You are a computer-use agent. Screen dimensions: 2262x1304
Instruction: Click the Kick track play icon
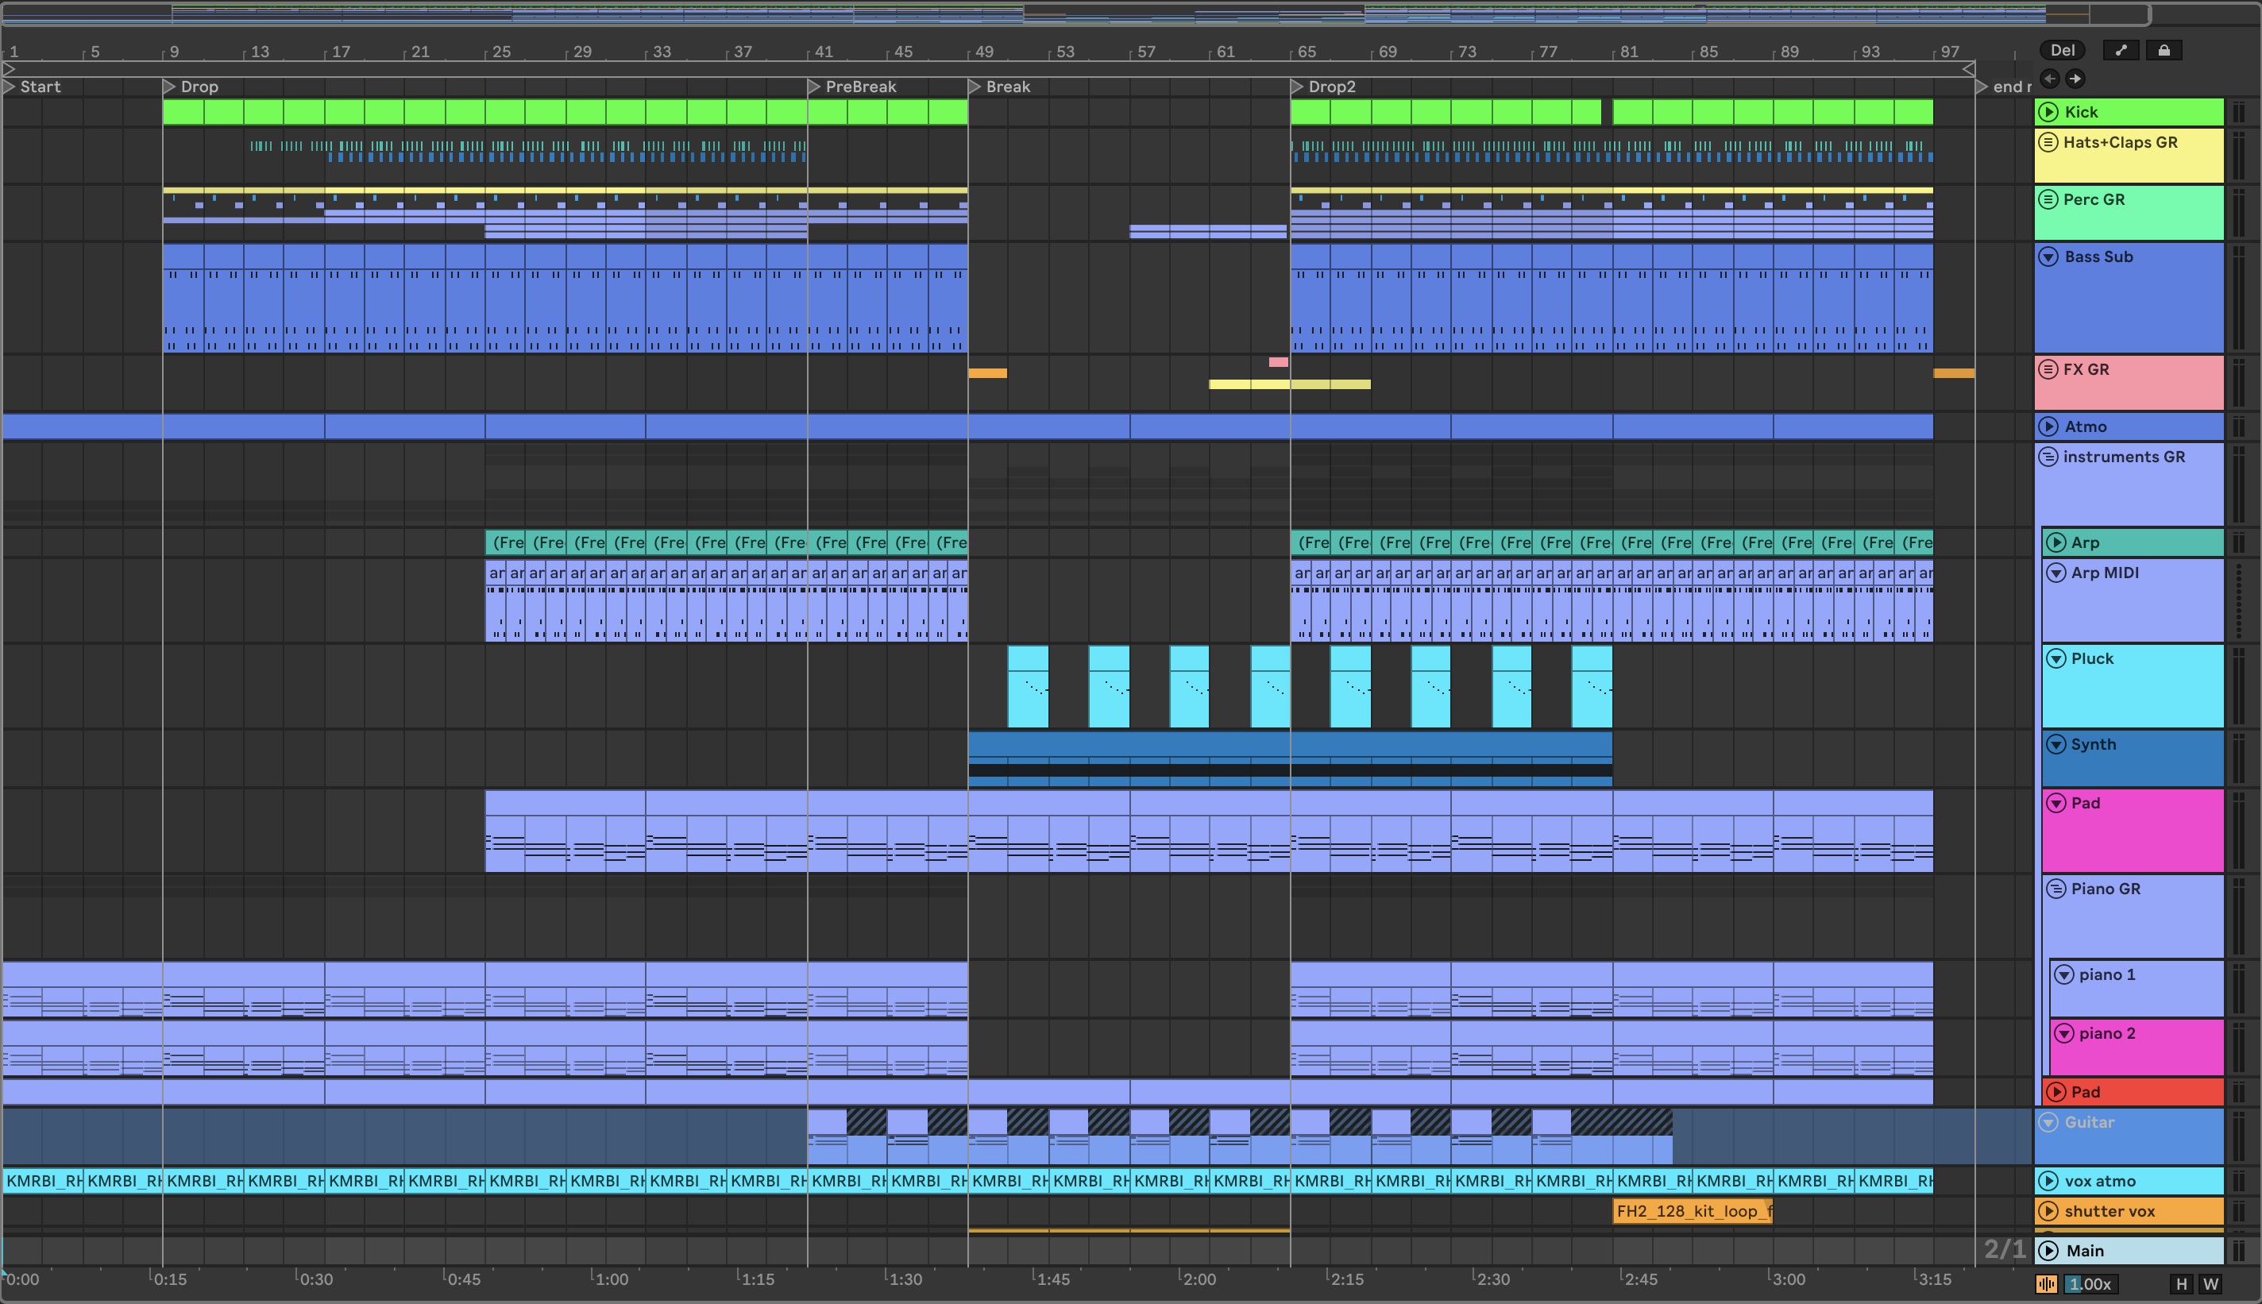pos(2048,112)
